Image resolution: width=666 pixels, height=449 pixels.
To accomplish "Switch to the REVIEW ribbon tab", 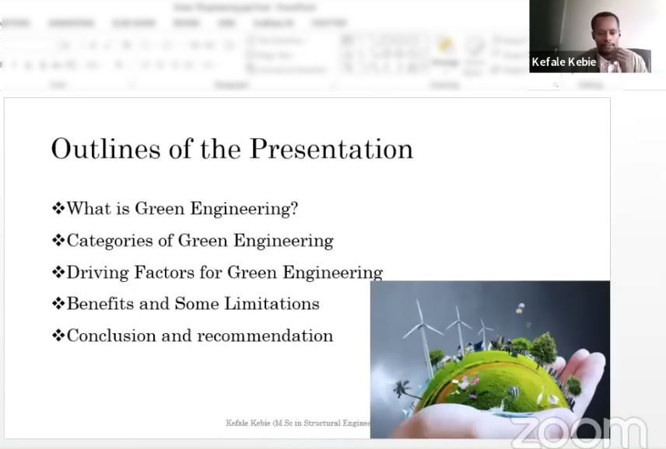I will pos(187,23).
